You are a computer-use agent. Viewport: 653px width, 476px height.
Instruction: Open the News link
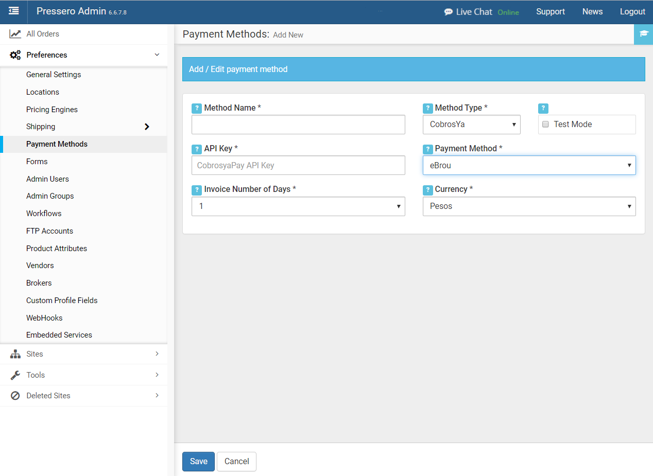pos(592,12)
